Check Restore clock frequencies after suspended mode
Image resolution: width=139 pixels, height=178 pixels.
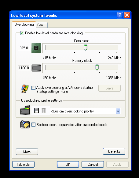pos(33,124)
